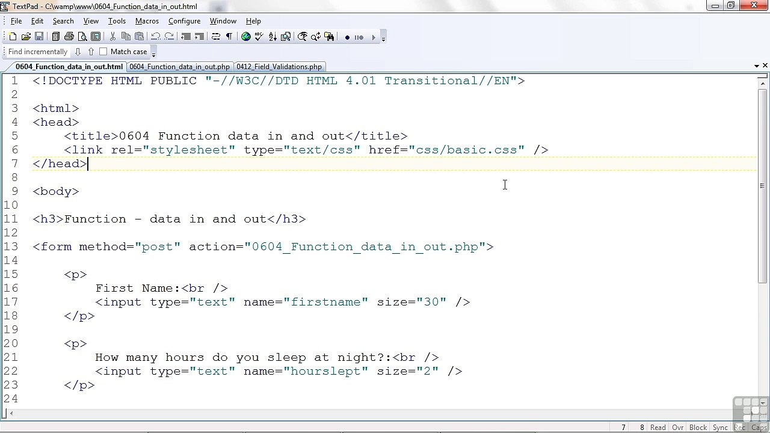Toggle Block selection mode in status bar
The height and width of the screenshot is (433, 770).
698,428
